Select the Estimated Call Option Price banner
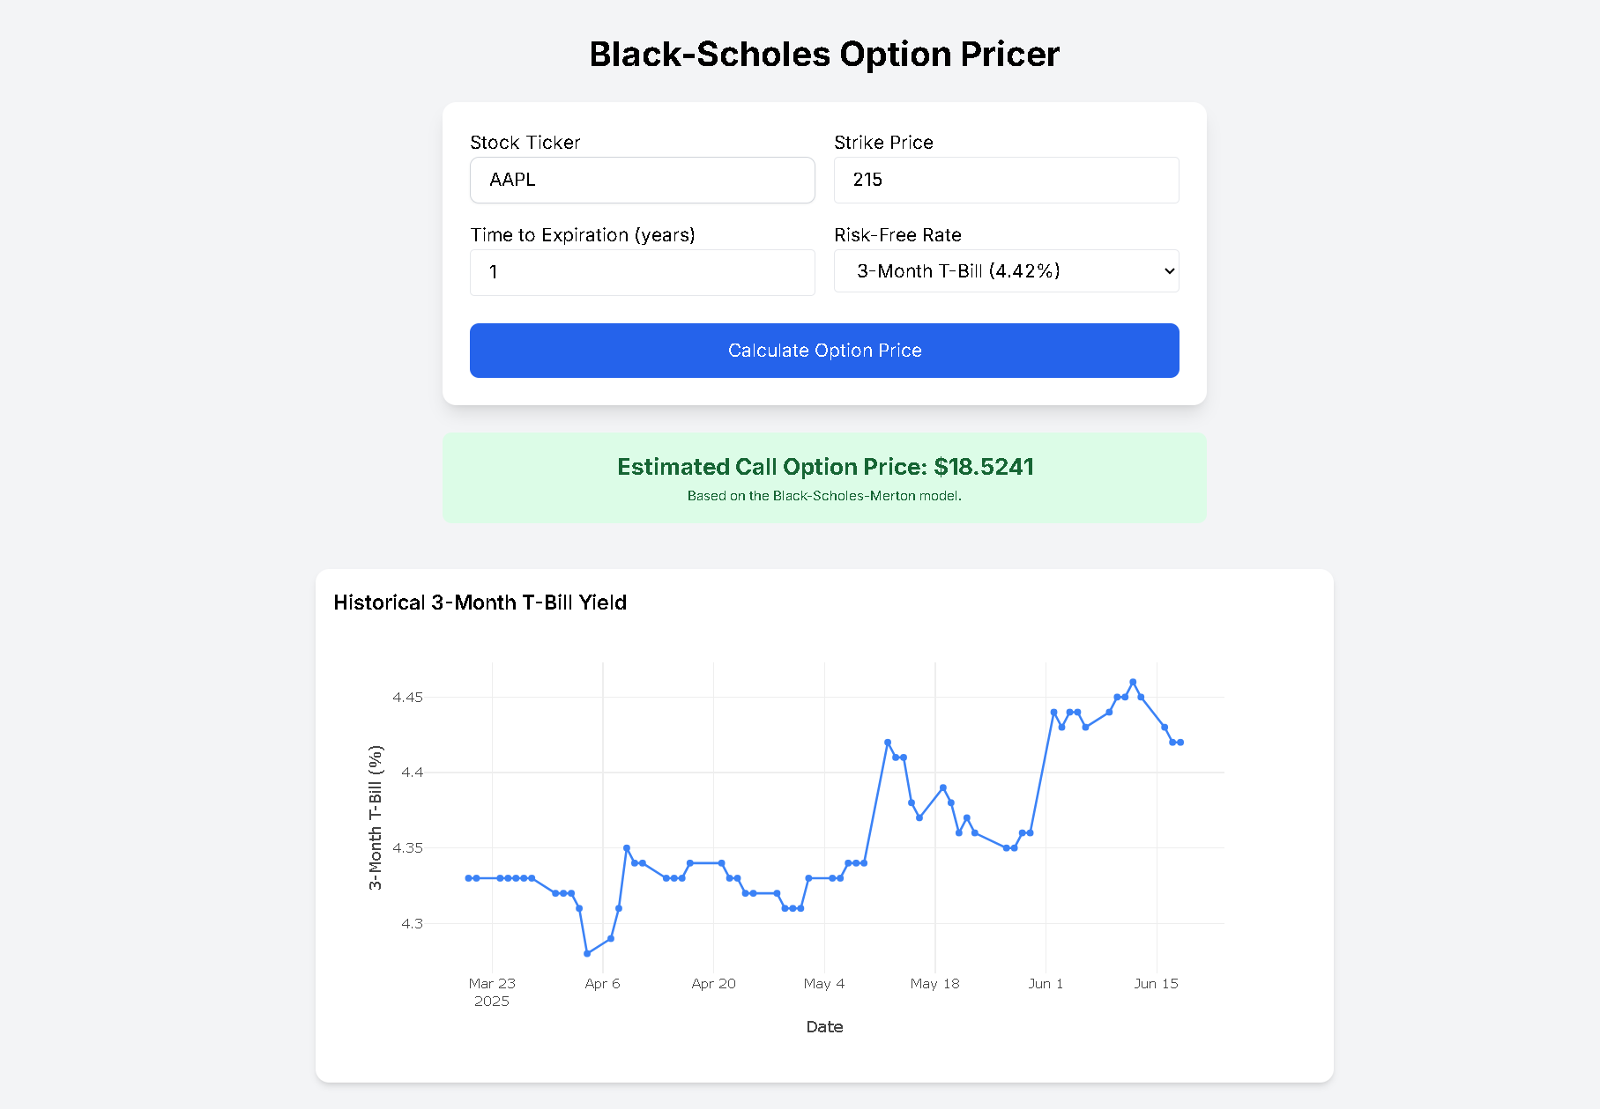The image size is (1600, 1109). [823, 467]
